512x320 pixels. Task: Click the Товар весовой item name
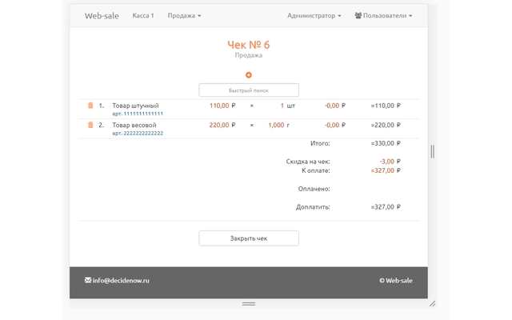(134, 125)
